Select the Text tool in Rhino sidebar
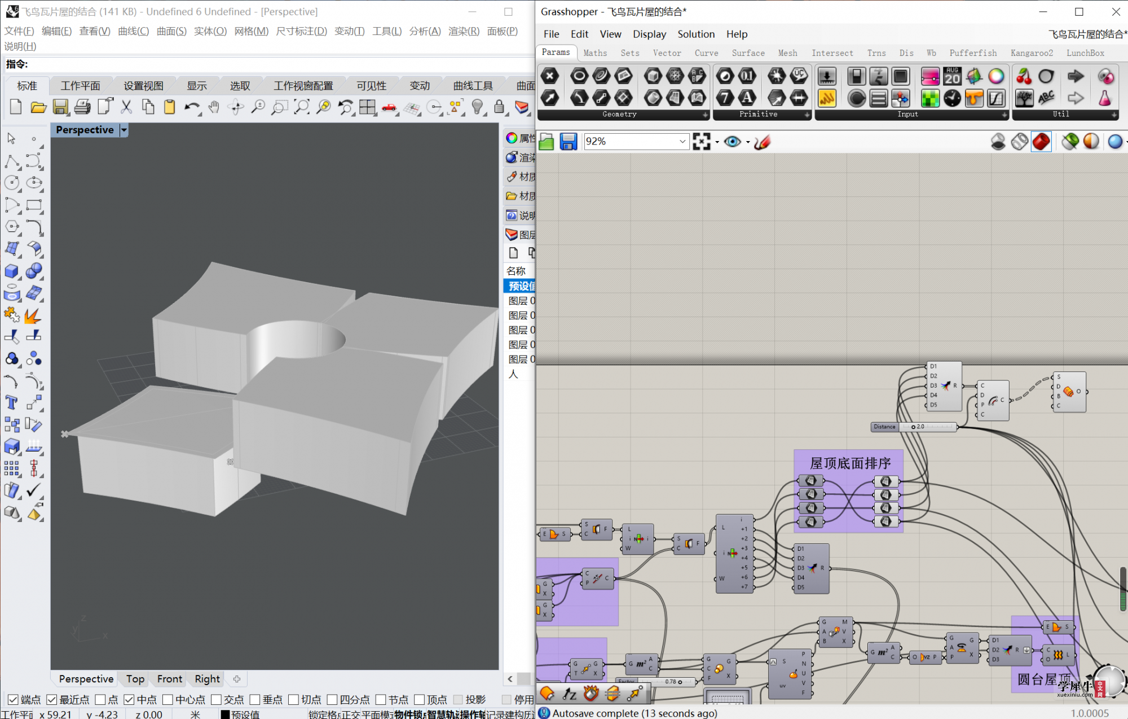The width and height of the screenshot is (1128, 719). coord(11,402)
